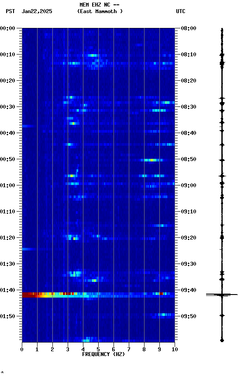Image resolution: width=241 pixels, height=377 pixels.
Task: Click the 01:10 PST time label
Action: 7,212
